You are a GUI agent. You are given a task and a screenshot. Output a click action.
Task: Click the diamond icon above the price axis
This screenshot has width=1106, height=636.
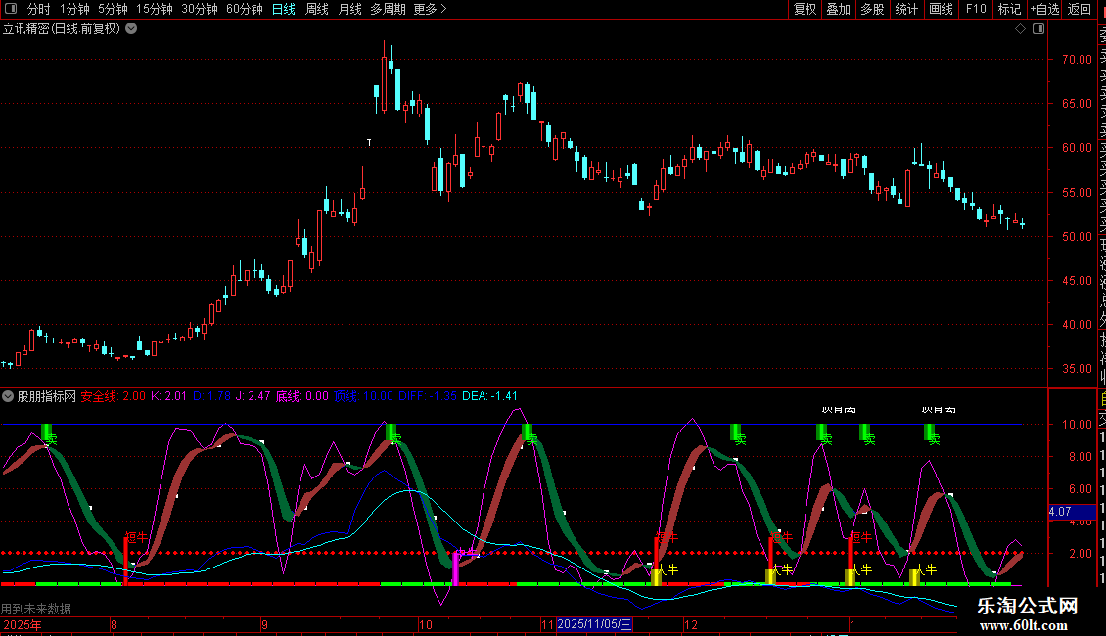1020,29
